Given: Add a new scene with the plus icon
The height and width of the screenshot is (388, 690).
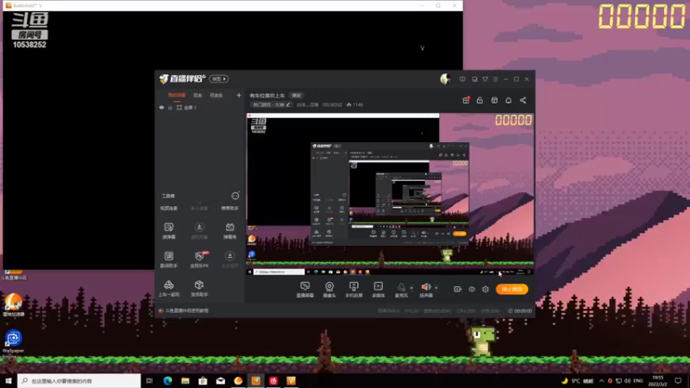Looking at the screenshot, I should pyautogui.click(x=239, y=95).
